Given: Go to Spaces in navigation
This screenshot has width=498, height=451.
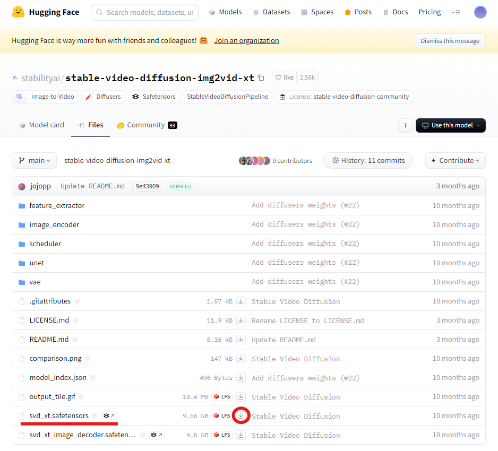Looking at the screenshot, I should pyautogui.click(x=317, y=12).
